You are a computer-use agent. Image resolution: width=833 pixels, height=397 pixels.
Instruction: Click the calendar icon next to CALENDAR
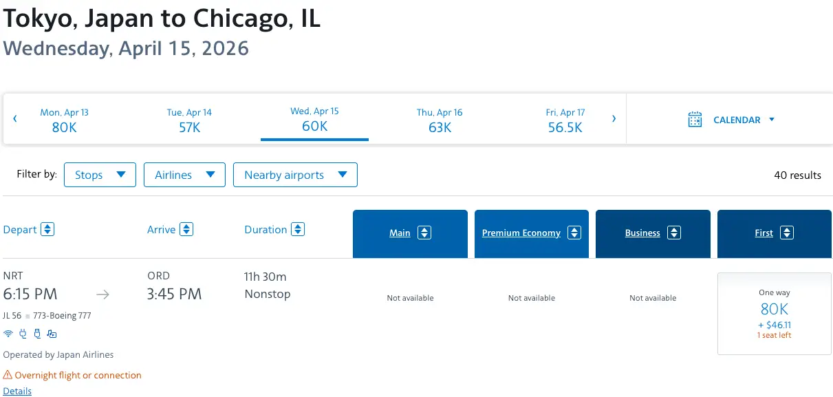[x=695, y=119]
